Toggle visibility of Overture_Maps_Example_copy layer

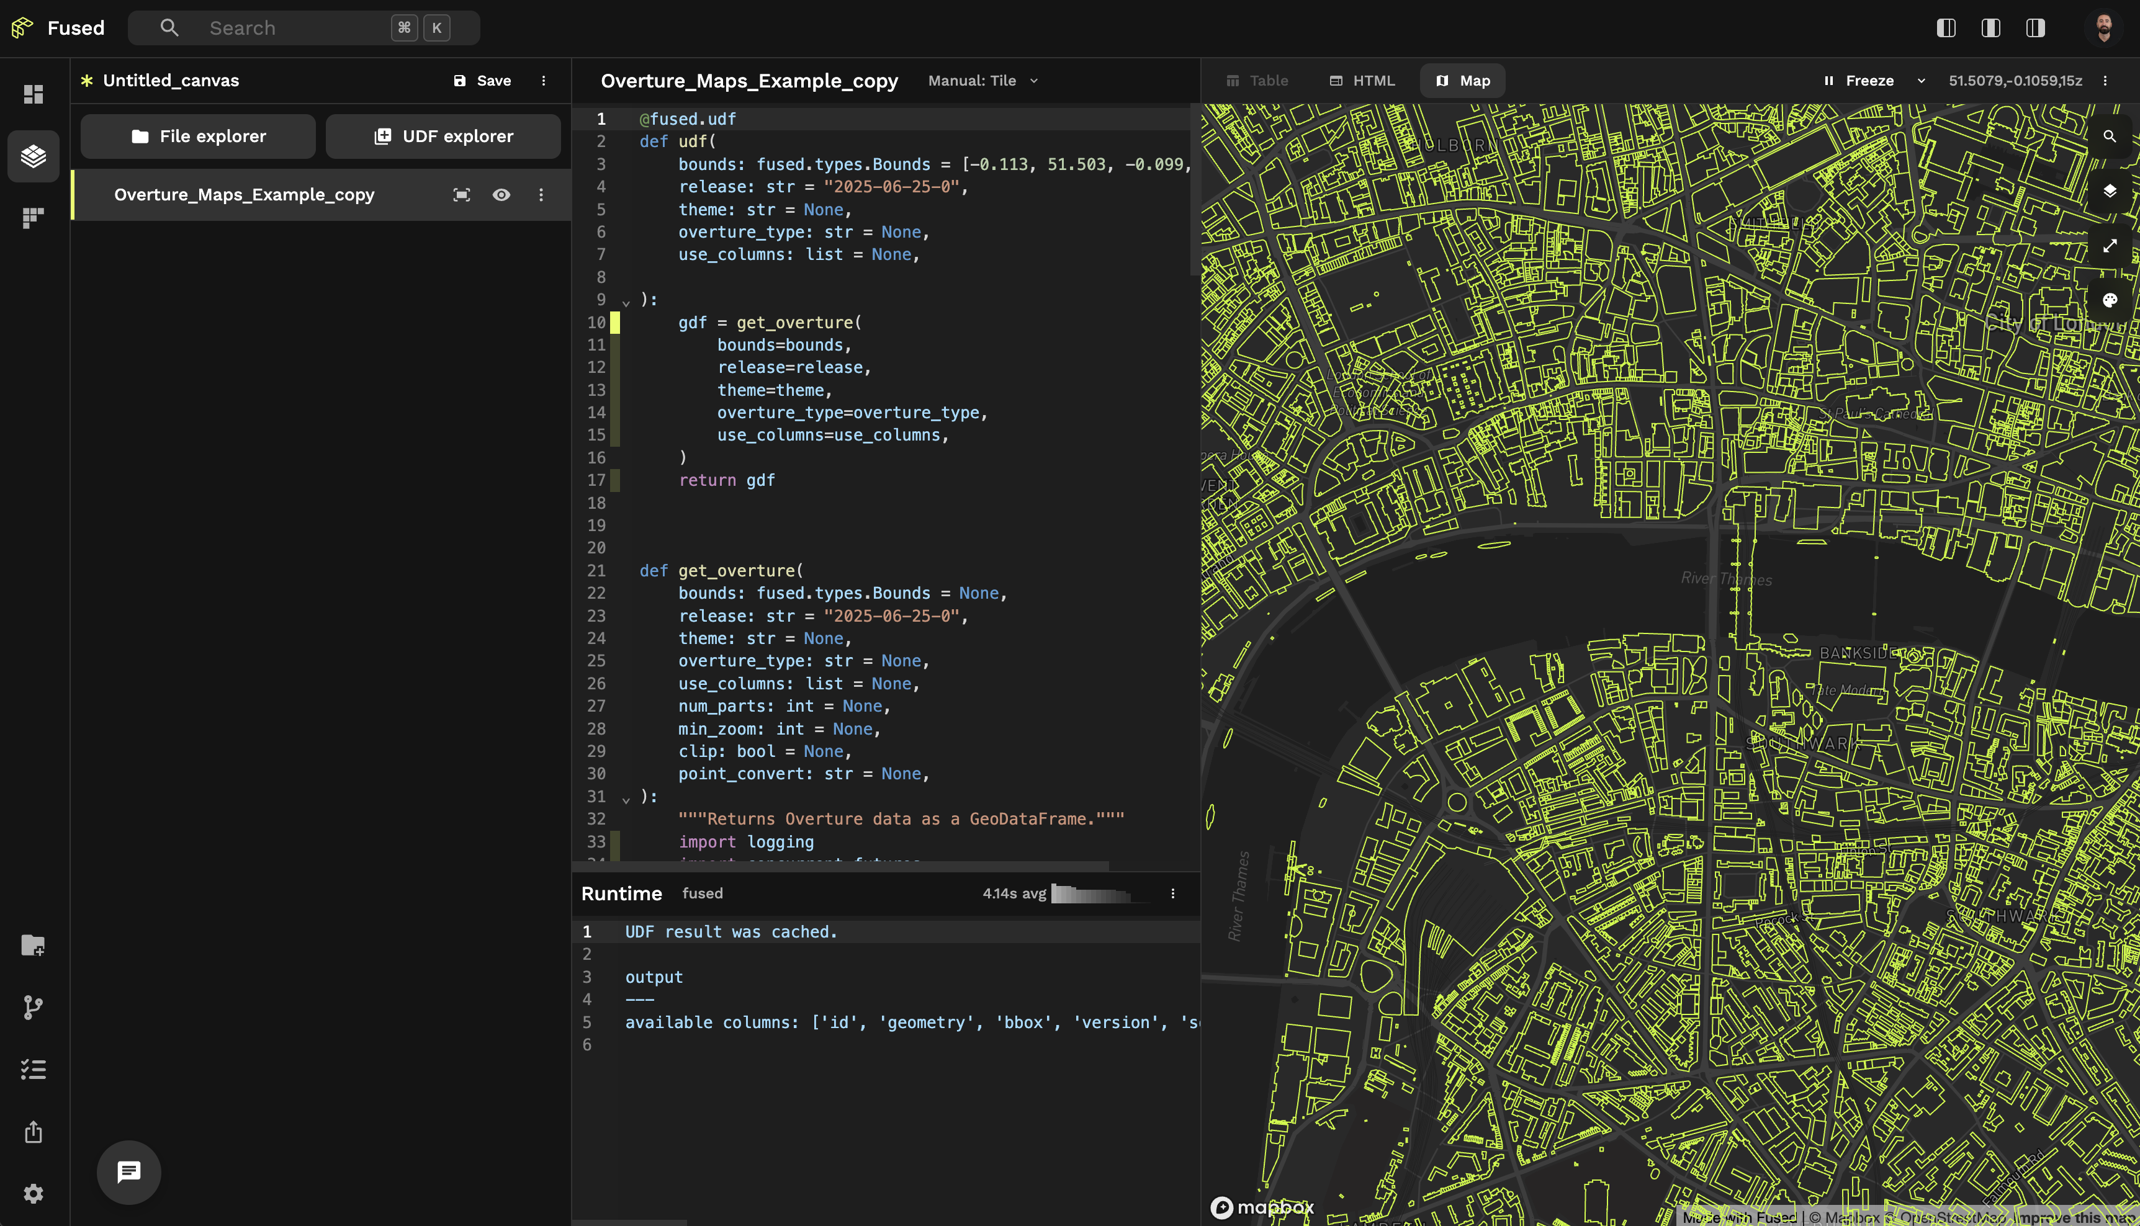point(501,195)
